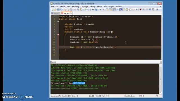Toggle Word Wrap in the toolbar

tap(115, 10)
